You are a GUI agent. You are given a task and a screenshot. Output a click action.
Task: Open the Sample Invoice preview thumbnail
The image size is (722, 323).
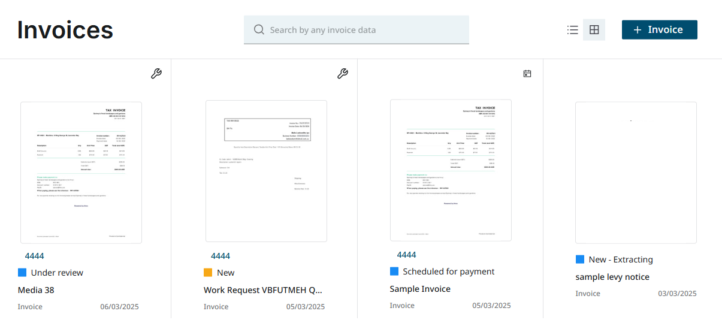[x=451, y=170]
